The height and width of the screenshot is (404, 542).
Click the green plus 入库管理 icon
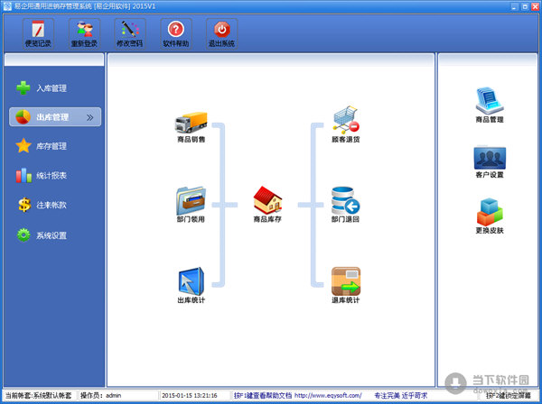pos(23,87)
